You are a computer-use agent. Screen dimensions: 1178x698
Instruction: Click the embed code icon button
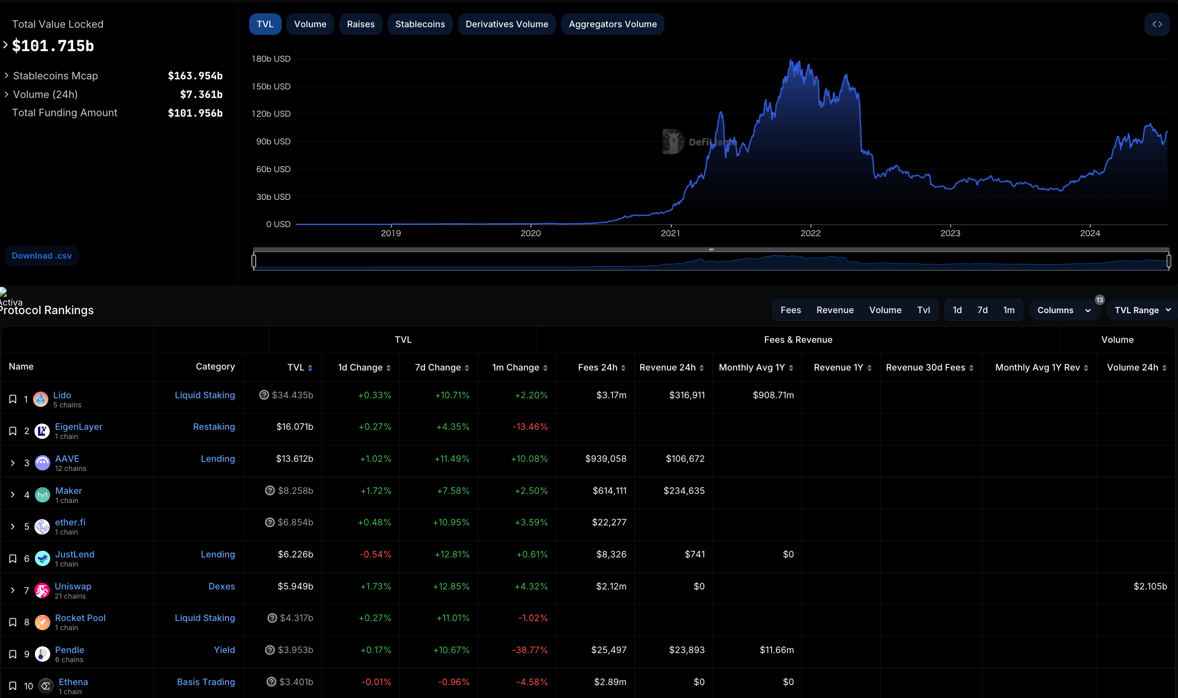(x=1156, y=24)
